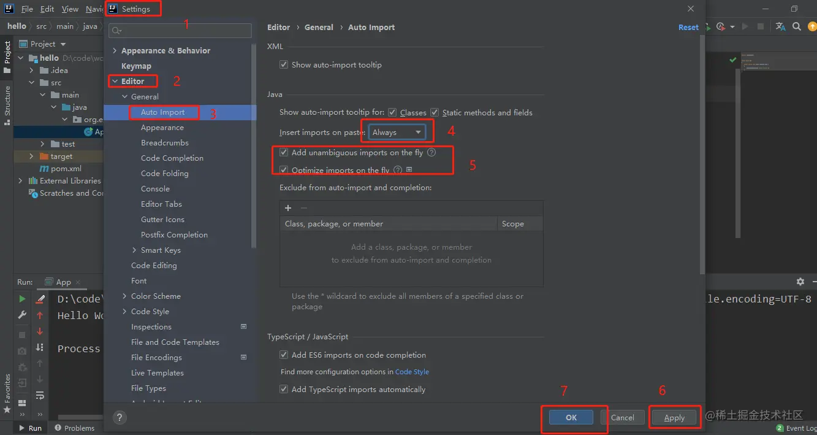Select Live Templates in settings tree
Screen dimensions: 817x435
[x=158, y=373]
